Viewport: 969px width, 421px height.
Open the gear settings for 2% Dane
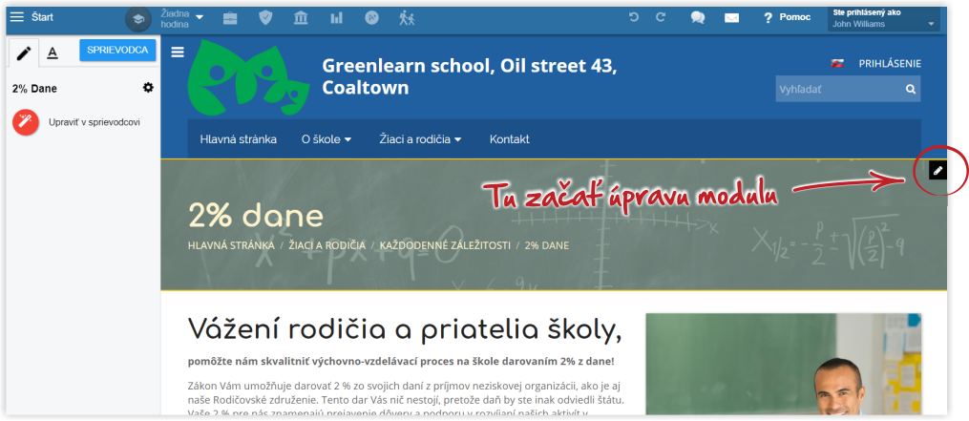(x=148, y=88)
